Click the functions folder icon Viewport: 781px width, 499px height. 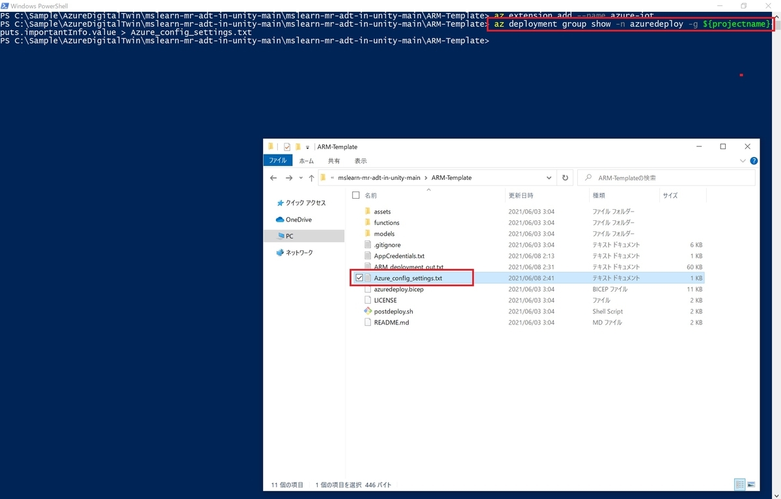368,223
